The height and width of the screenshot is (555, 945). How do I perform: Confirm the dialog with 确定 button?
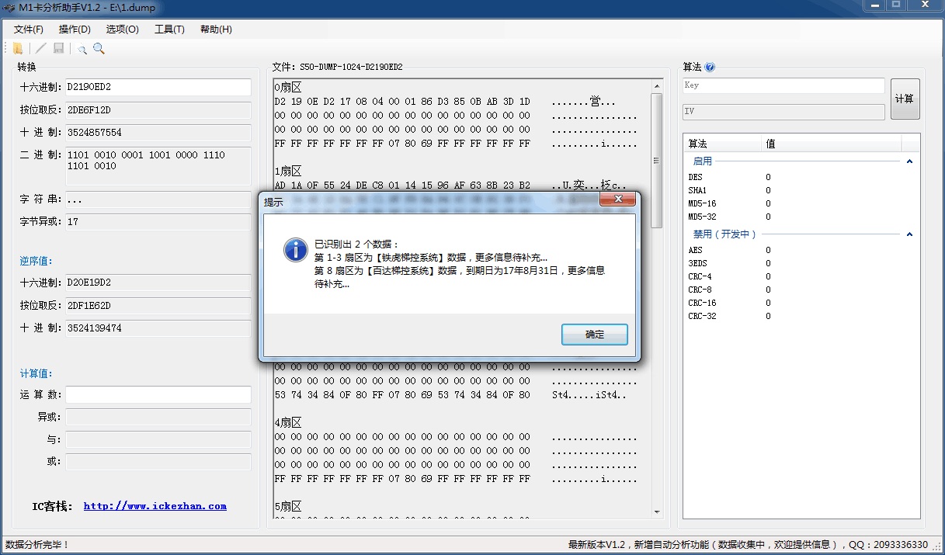[594, 335]
